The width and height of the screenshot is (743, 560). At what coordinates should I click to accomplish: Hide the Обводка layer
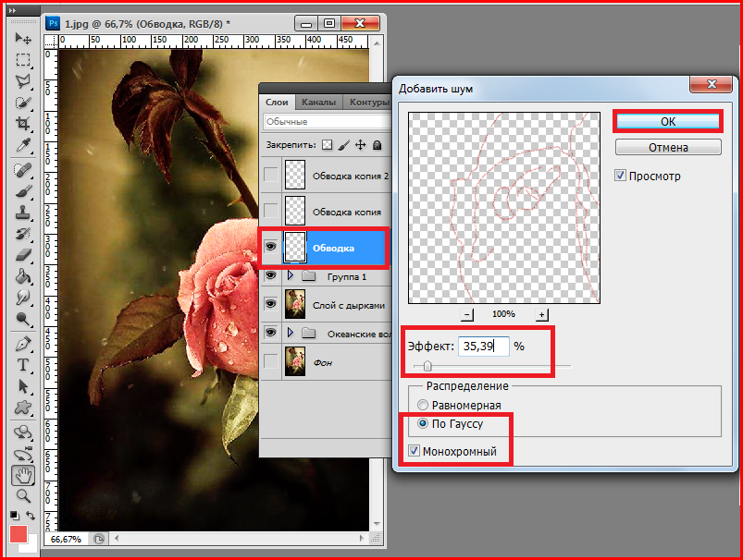tap(270, 247)
